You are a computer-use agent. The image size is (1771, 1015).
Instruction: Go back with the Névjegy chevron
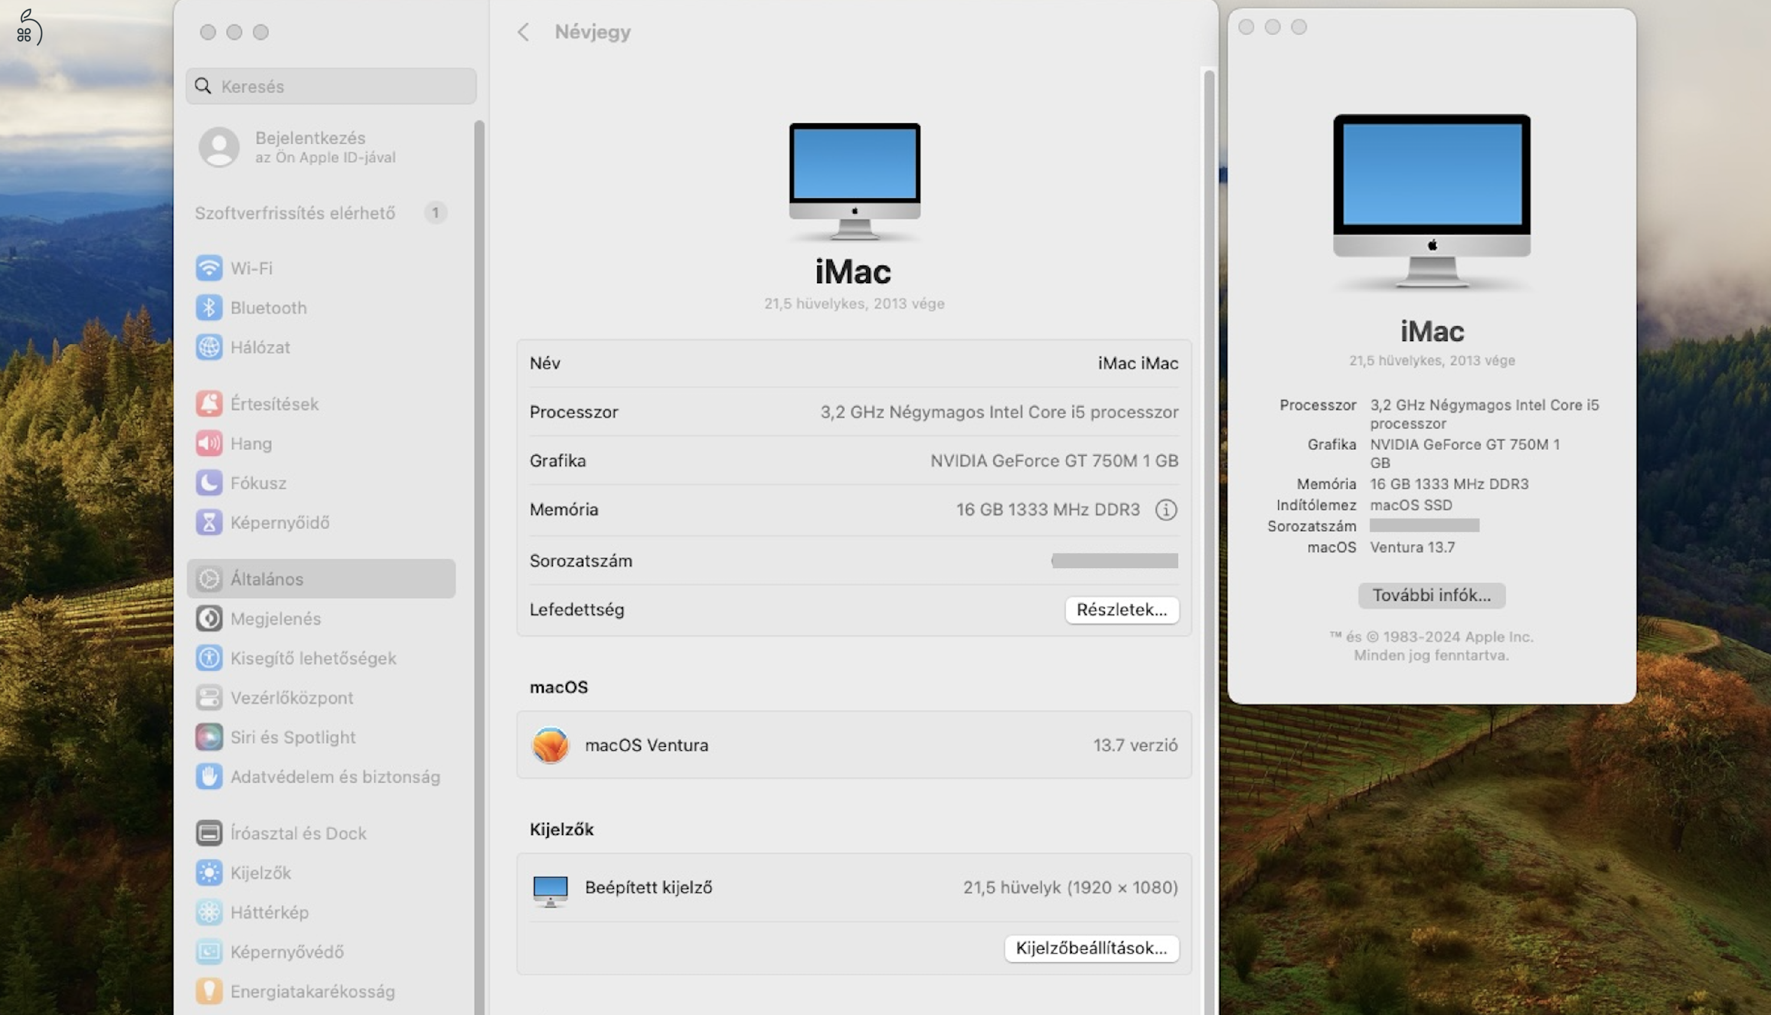pyautogui.click(x=524, y=32)
